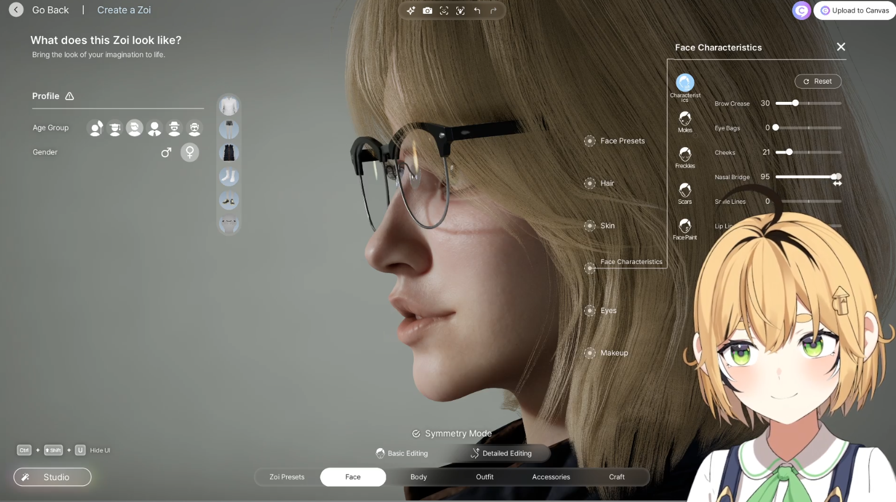Image resolution: width=896 pixels, height=502 pixels.
Task: Adjust the Cheeks slider
Action: 808,152
